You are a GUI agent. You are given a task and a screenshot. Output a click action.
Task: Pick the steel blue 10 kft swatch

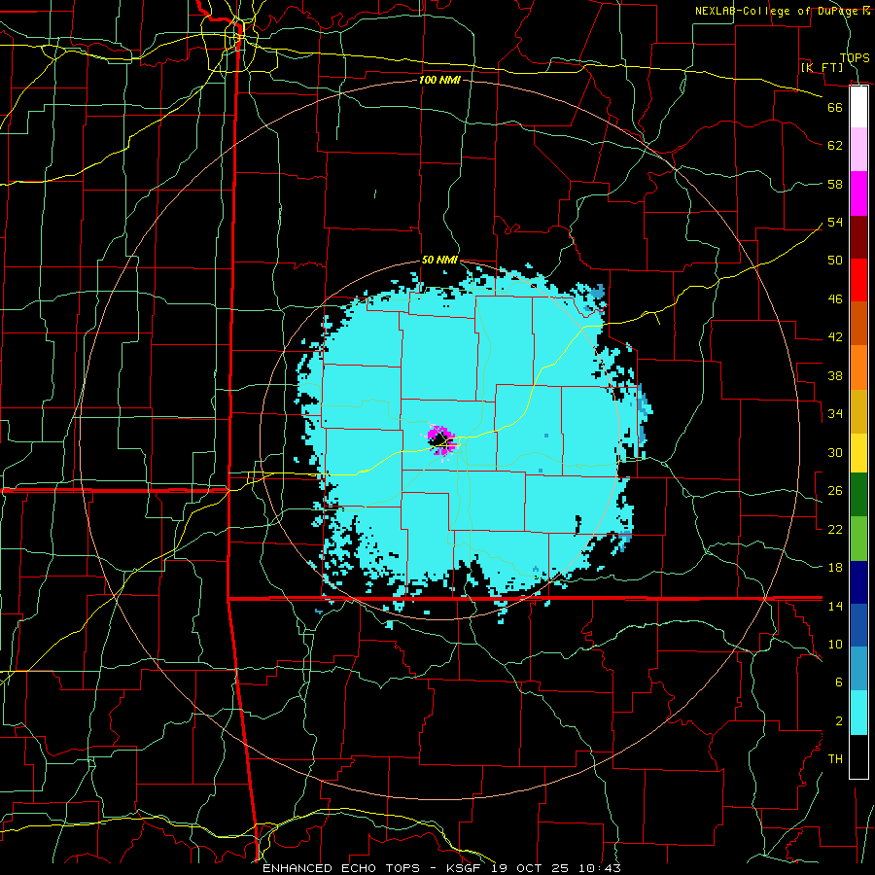click(858, 669)
